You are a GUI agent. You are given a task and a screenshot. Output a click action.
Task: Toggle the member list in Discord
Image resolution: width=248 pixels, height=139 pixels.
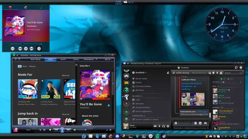coord(221,73)
